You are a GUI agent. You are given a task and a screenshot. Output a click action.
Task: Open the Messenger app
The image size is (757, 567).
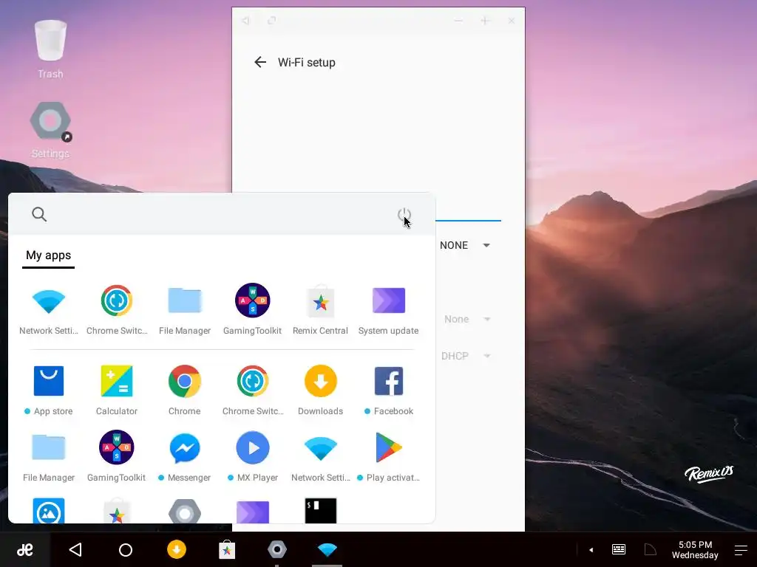[184, 456]
